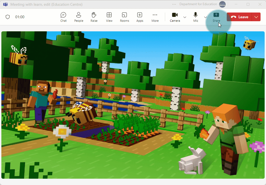Mute or unmute the Mic
The image size is (266, 185).
196,17
